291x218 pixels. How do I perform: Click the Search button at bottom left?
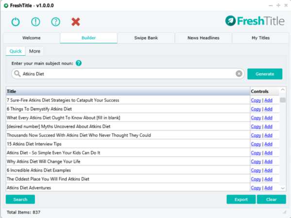click(20, 200)
